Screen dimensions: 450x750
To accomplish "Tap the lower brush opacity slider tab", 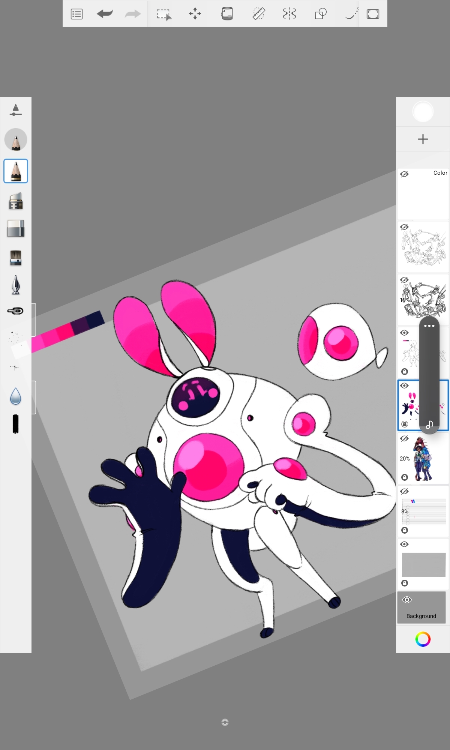I will [34, 397].
